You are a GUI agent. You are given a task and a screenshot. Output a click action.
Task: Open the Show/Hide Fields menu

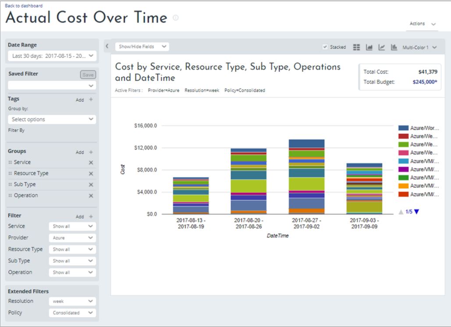click(x=142, y=46)
